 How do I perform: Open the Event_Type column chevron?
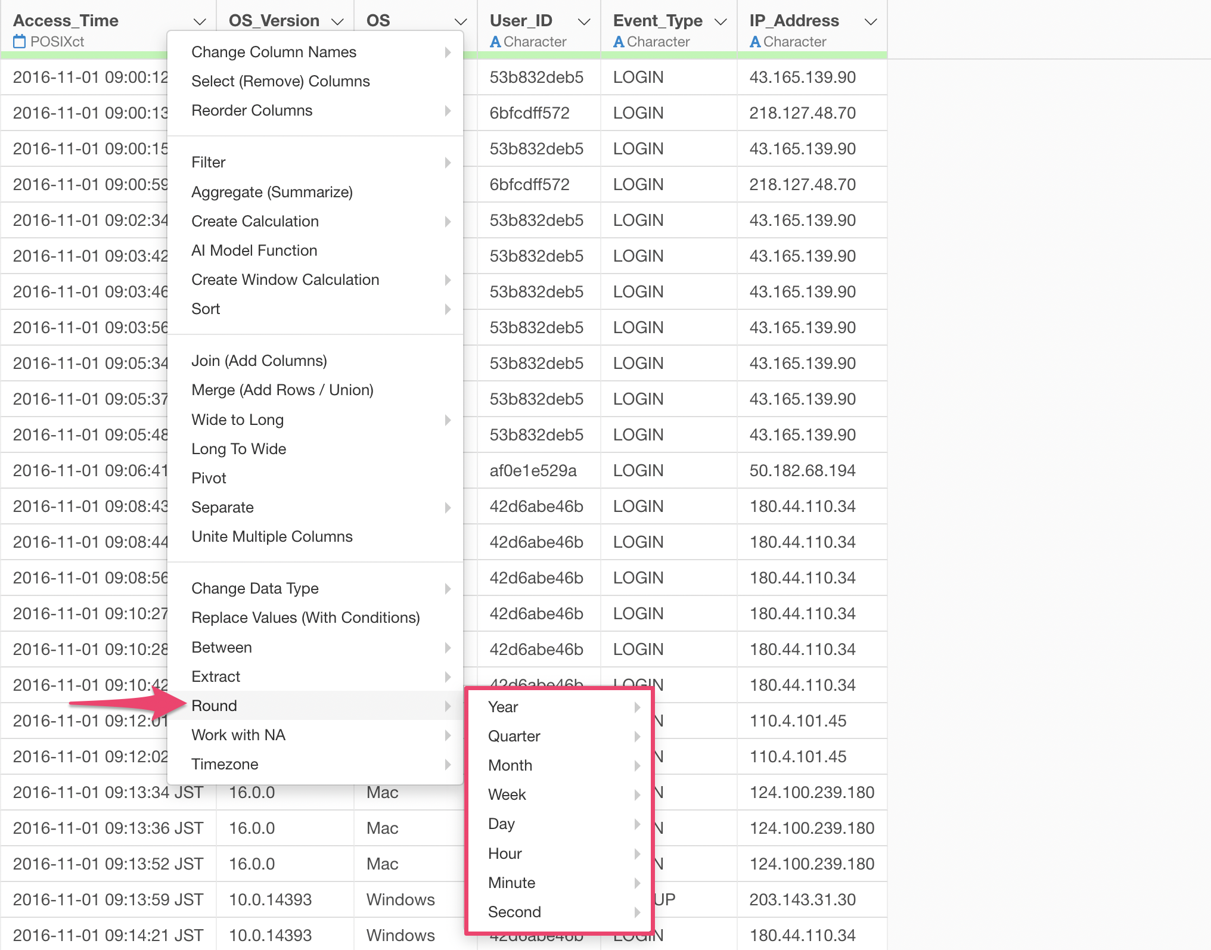721,22
